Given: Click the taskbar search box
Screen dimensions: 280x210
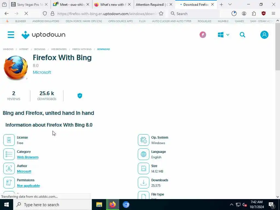Looking at the screenshot, I should [52, 205].
